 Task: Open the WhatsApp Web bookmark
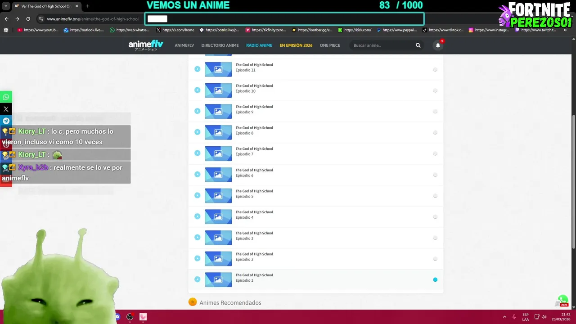(130, 30)
